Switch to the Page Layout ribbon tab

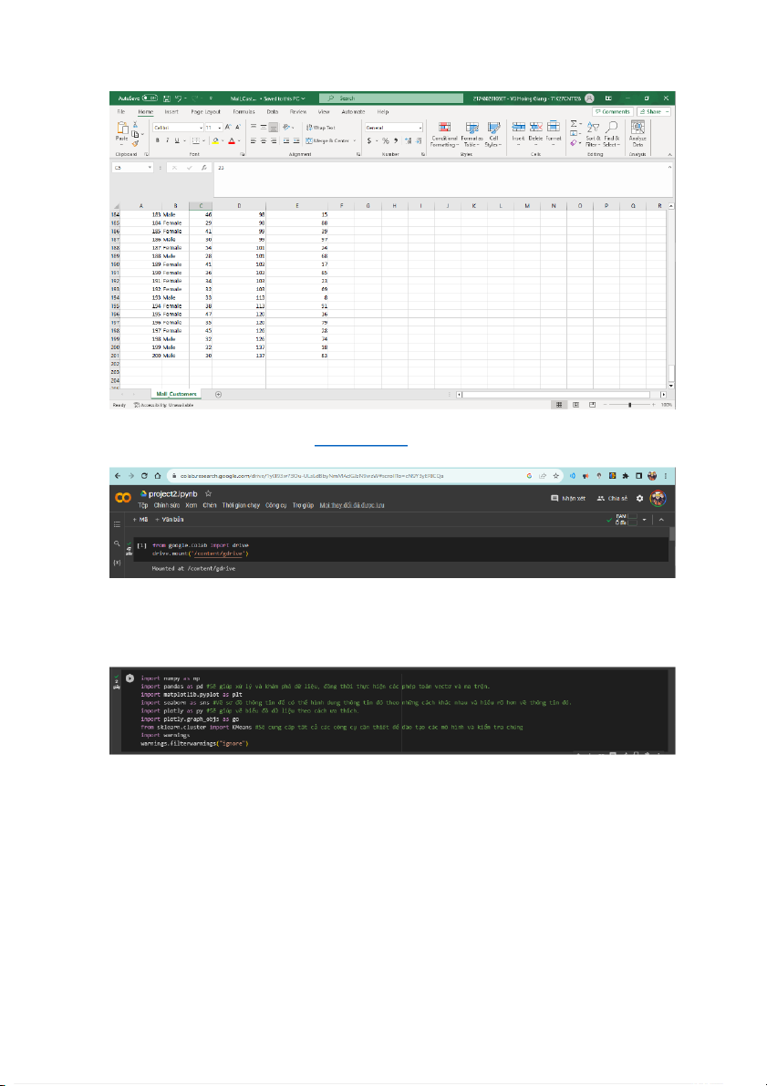coord(206,111)
